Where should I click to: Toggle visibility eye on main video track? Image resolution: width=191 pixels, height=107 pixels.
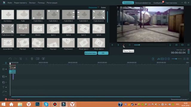[x=6, y=69]
